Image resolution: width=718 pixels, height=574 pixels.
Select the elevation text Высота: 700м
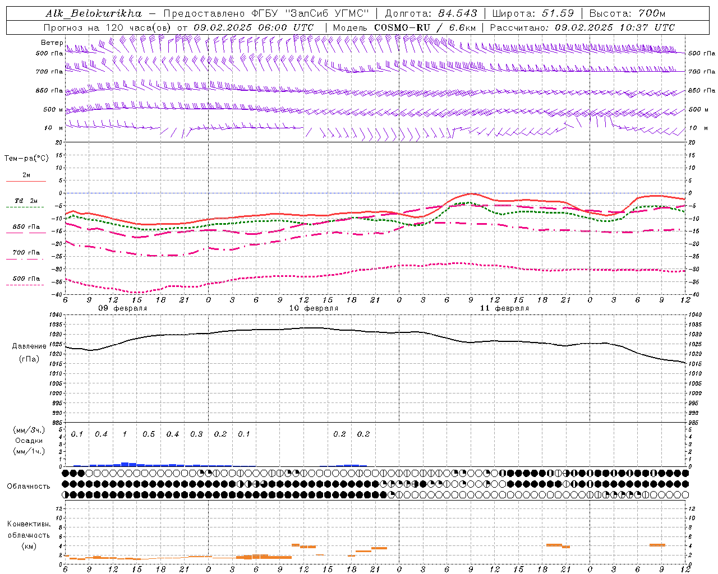tap(627, 13)
